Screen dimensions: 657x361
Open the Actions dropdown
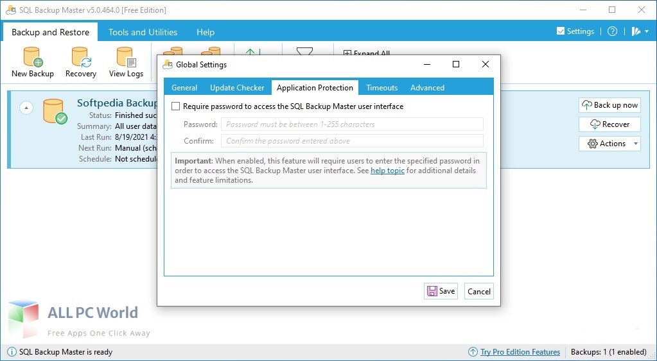(x=609, y=144)
